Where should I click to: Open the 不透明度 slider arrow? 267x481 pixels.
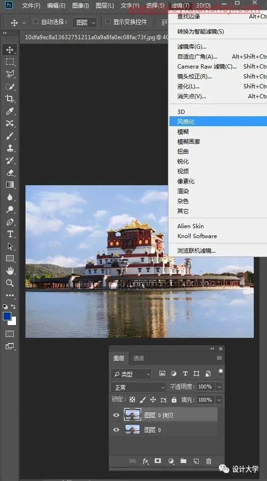219,387
